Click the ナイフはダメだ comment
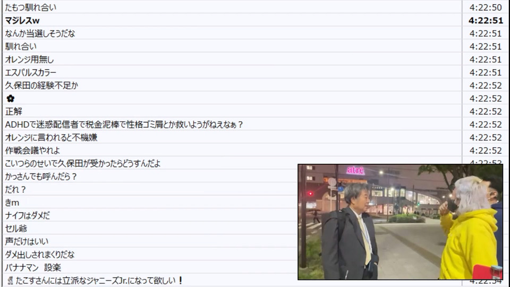The height and width of the screenshot is (287, 510). tap(27, 215)
